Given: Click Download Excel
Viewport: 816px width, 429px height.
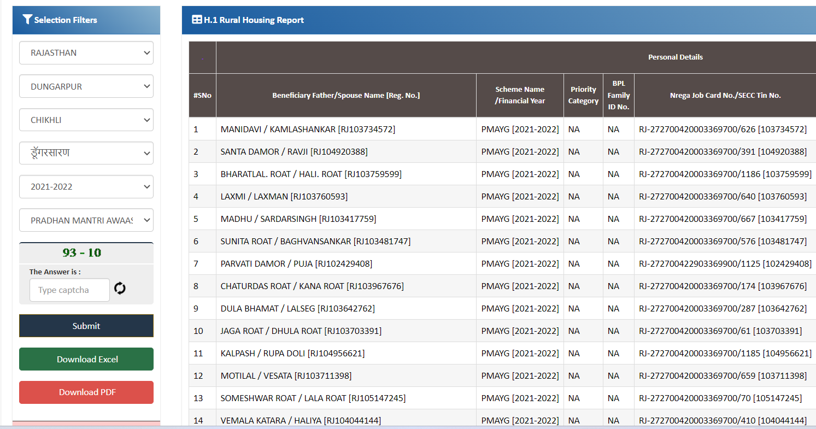Looking at the screenshot, I should 86,359.
